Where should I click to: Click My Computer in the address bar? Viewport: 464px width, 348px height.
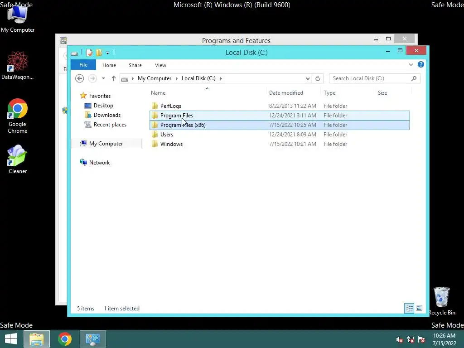click(x=155, y=78)
